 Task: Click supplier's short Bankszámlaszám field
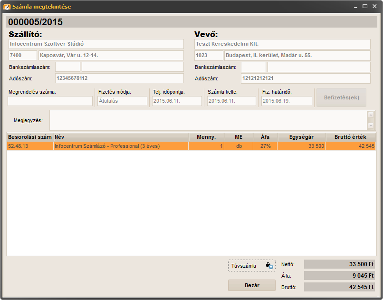point(67,67)
